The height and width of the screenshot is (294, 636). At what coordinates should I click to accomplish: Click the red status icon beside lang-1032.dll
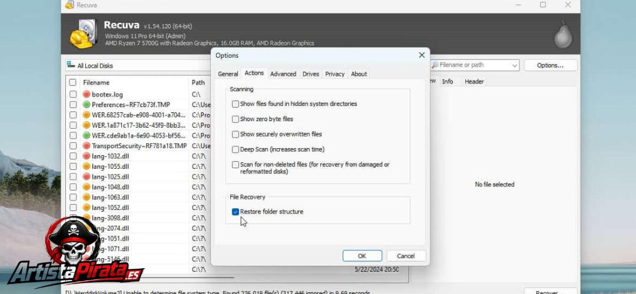(x=87, y=156)
